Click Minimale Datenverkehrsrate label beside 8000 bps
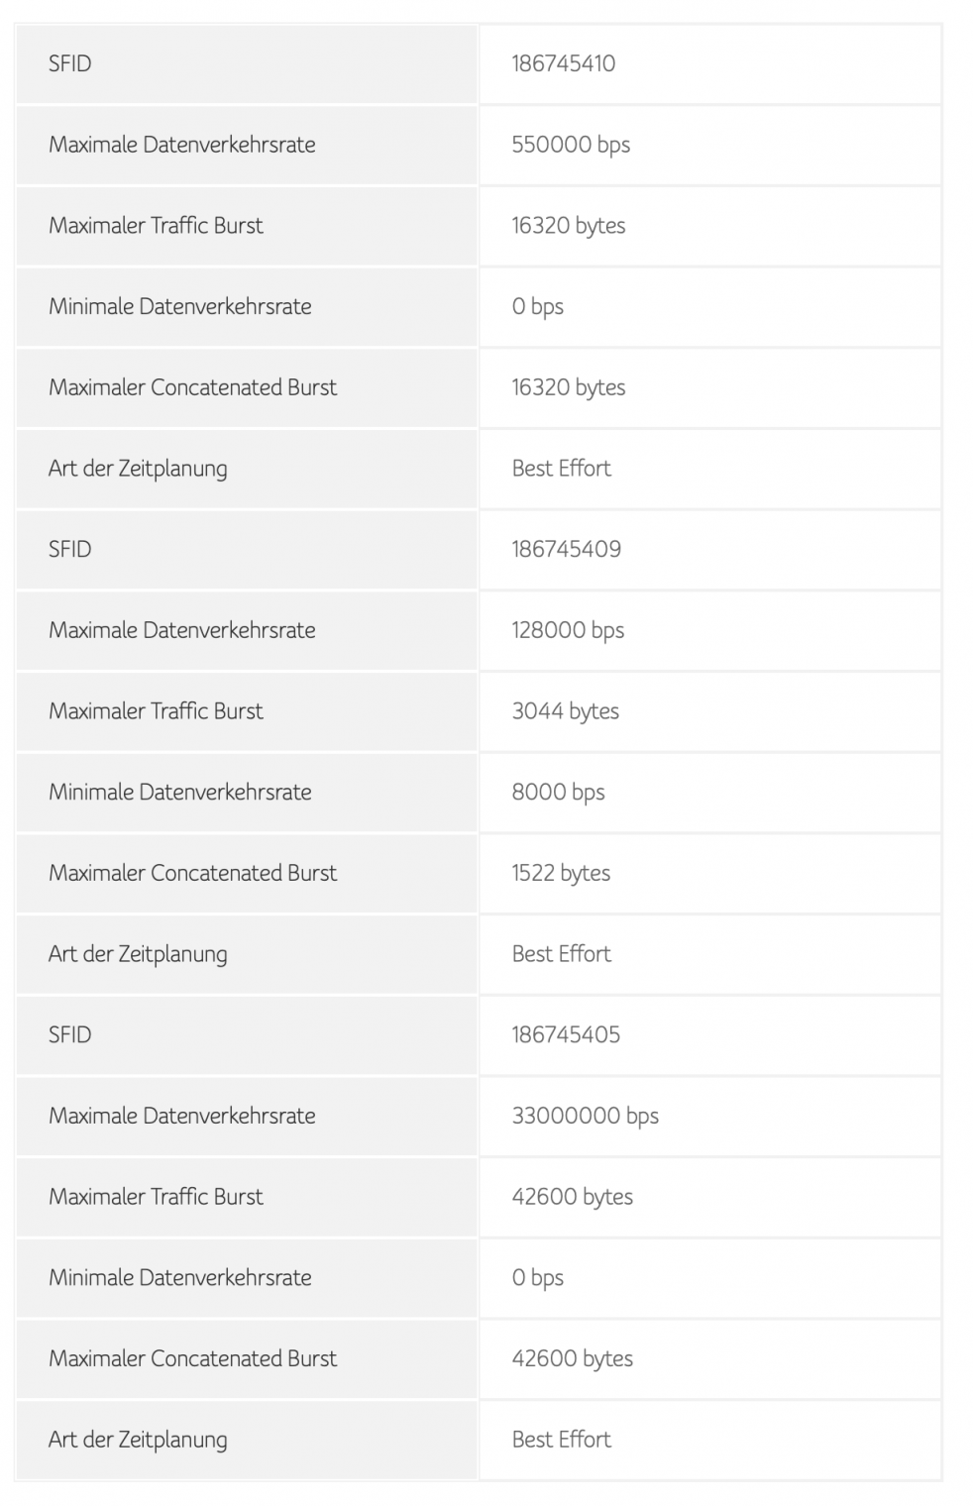This screenshot has width=973, height=1506. [x=179, y=793]
